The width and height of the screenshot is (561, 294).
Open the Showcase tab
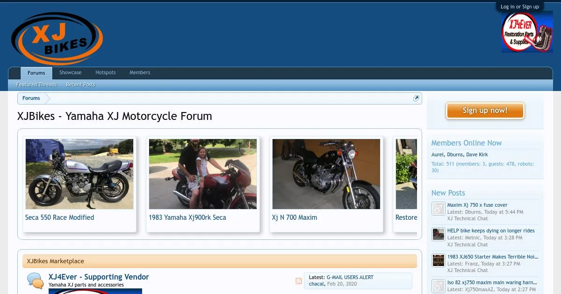coord(70,72)
